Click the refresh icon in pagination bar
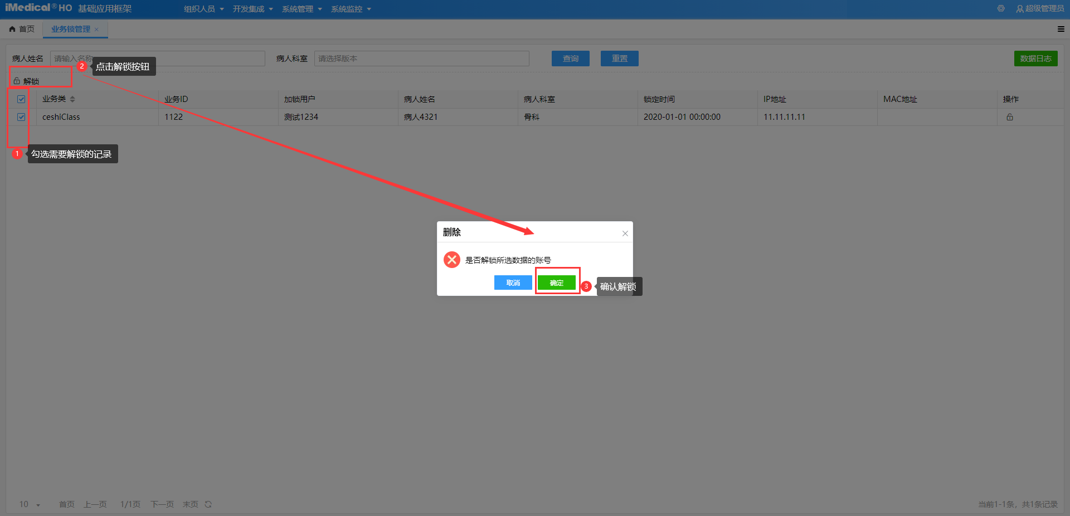The height and width of the screenshot is (516, 1070). click(x=208, y=504)
